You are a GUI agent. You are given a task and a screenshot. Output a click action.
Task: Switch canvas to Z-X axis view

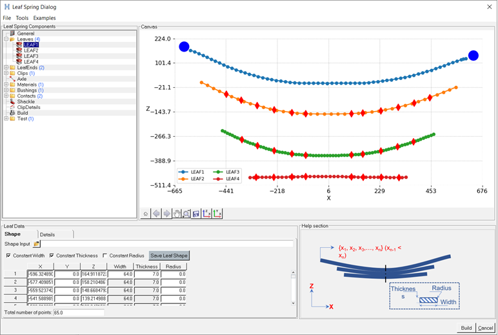click(x=206, y=214)
